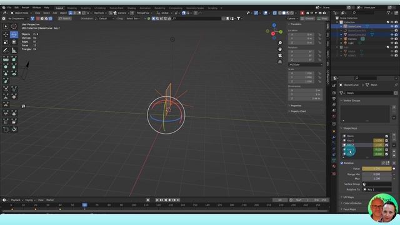The width and height of the screenshot is (400, 225).
Task: Expand the Color Attributes panel
Action: [x=352, y=203]
